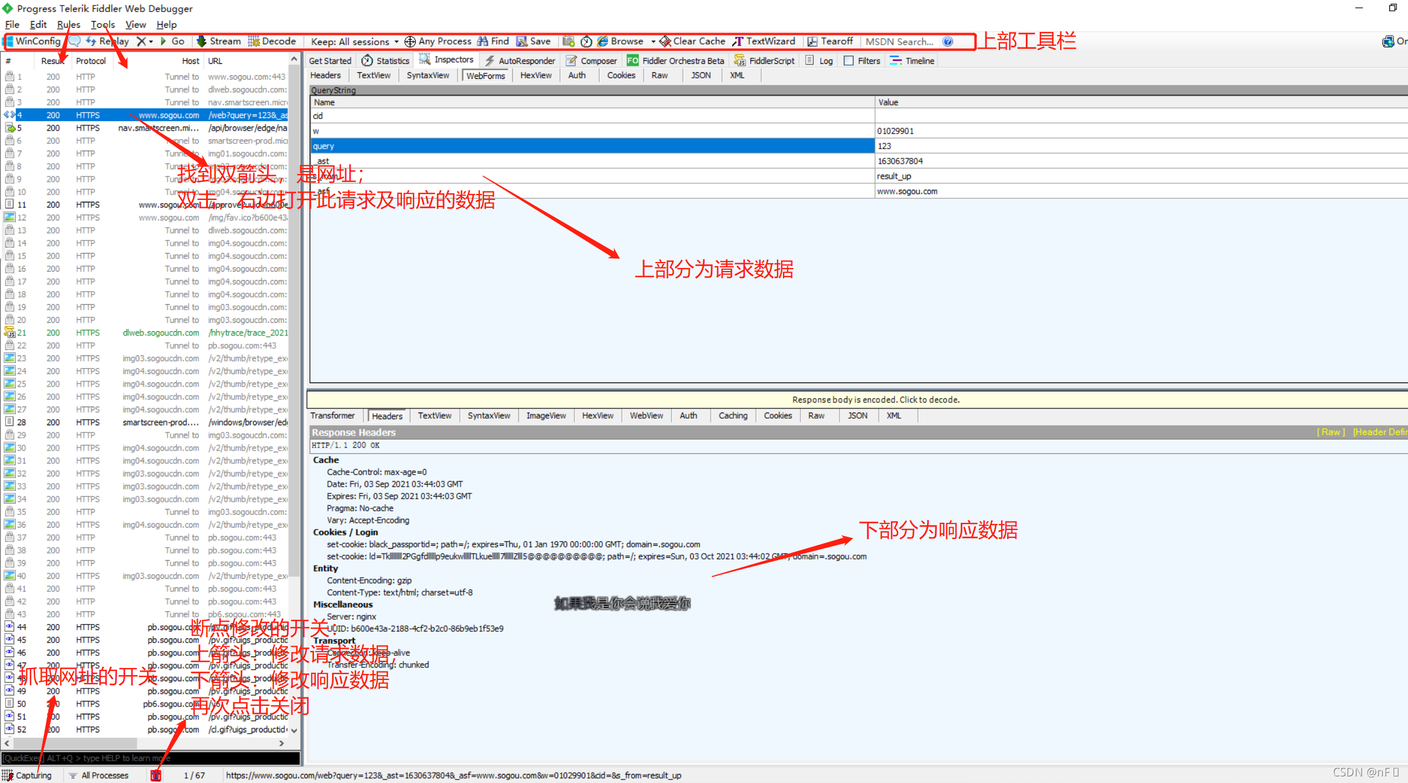Click the comment speech bubble icon
The width and height of the screenshot is (1408, 783).
pyautogui.click(x=75, y=41)
